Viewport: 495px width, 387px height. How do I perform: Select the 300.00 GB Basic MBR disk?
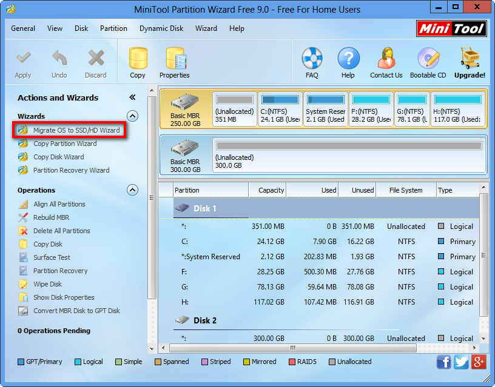(x=186, y=156)
